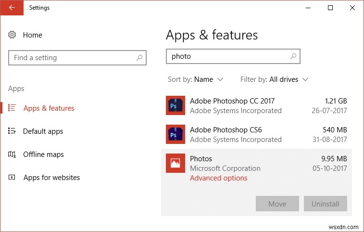364x232 pixels.
Task: Go to Default apps section
Action: tap(43, 131)
